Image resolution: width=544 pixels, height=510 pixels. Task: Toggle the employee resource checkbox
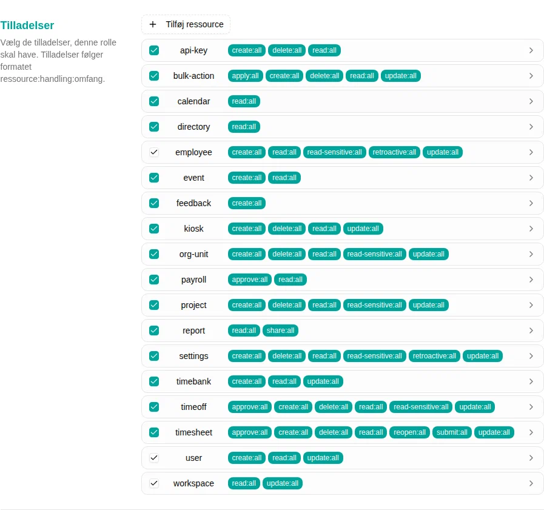(154, 152)
